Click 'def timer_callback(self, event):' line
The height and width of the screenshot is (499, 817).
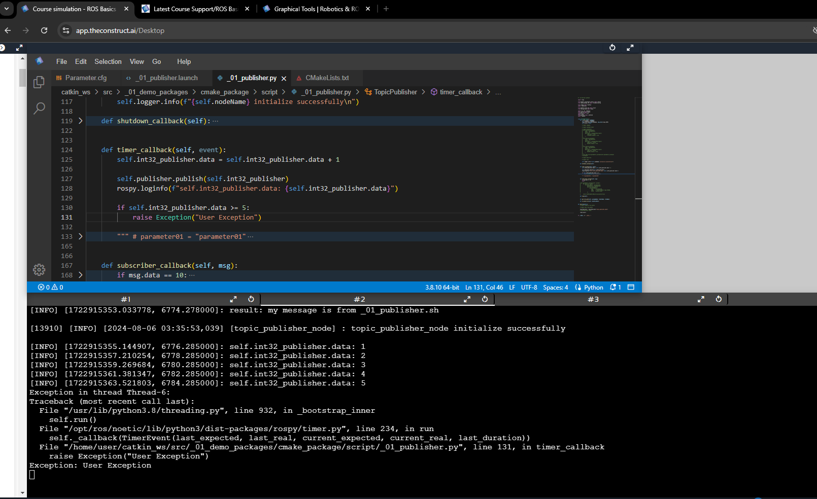tap(163, 150)
